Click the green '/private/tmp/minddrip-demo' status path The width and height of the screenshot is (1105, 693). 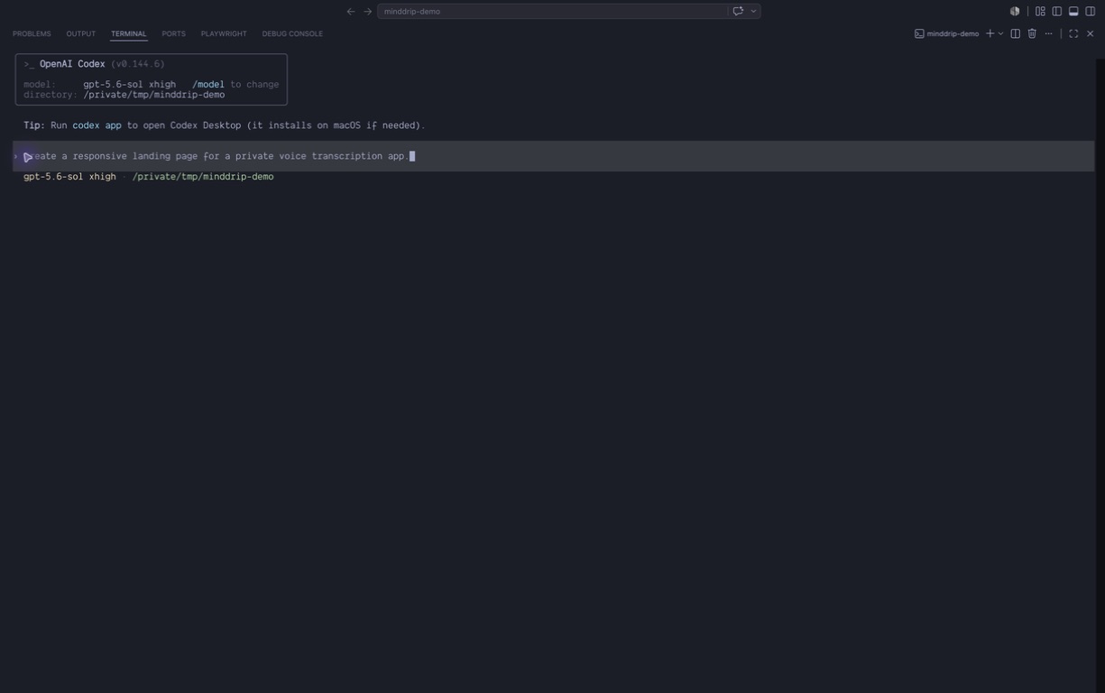[203, 177]
